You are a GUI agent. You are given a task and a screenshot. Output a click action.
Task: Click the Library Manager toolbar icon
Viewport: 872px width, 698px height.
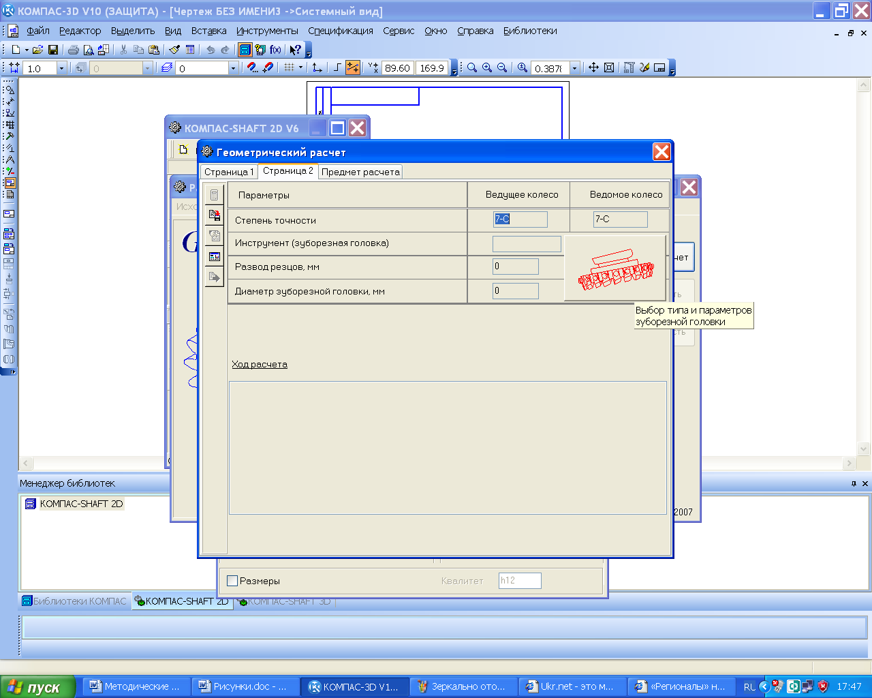point(245,50)
